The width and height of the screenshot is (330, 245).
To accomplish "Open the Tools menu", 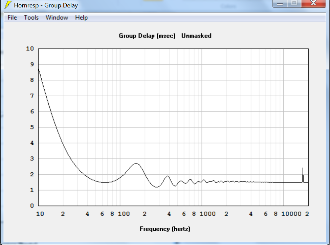I will click(31, 18).
